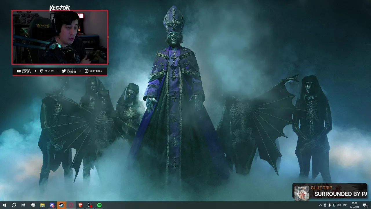
Task: Click Guilt Trip album art thumbnail
Action: click(x=302, y=193)
